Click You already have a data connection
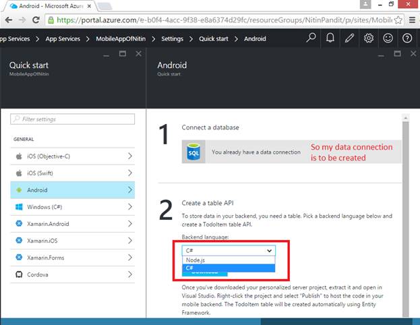 pos(256,152)
